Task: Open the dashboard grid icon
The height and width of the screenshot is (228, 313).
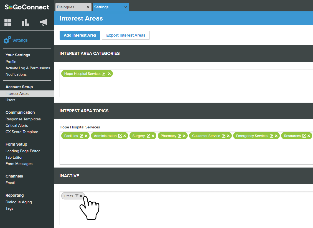Action: (x=8, y=22)
